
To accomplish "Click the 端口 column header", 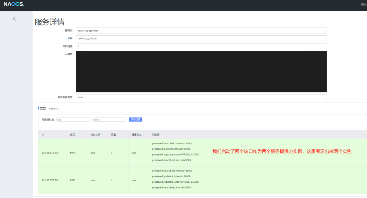I will coord(72,135).
